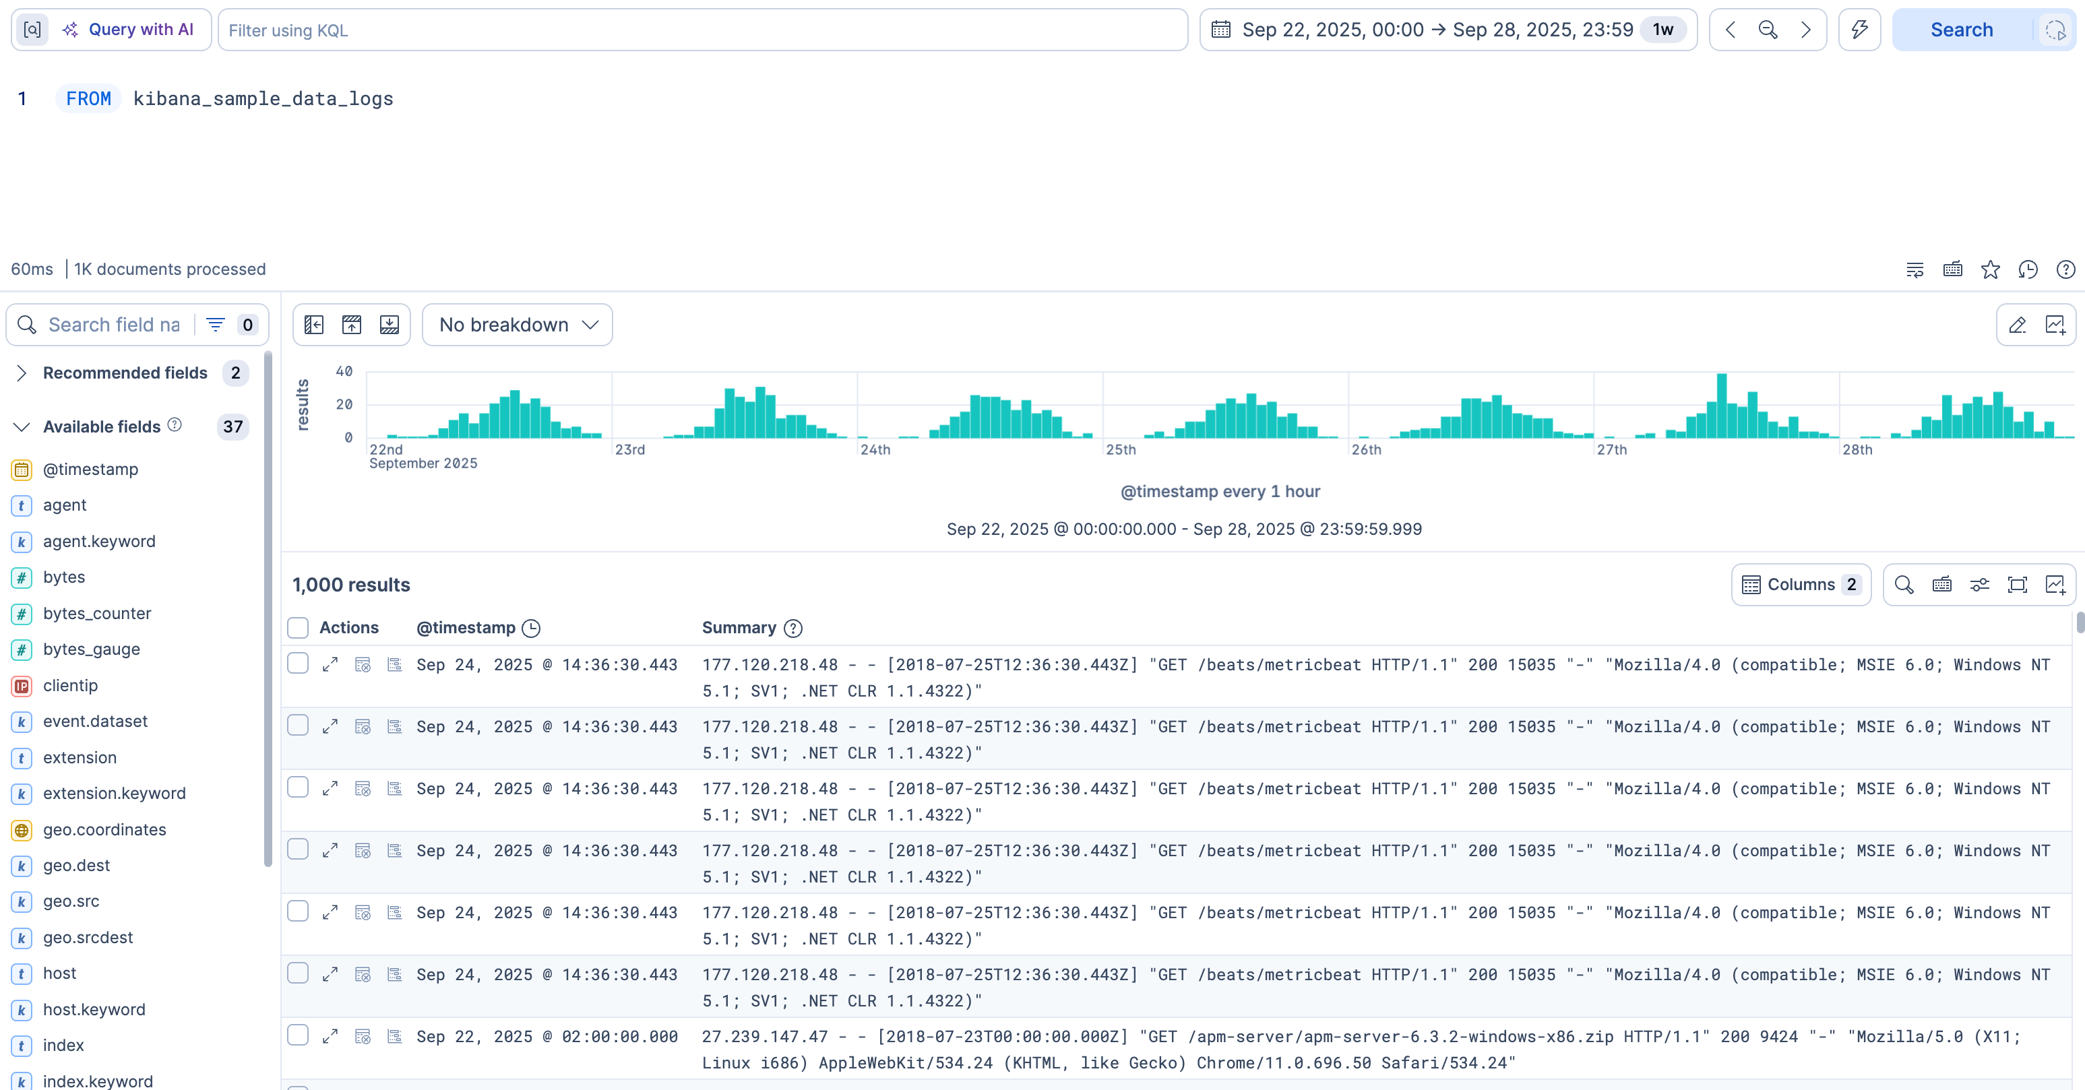The image size is (2085, 1090).
Task: Click the 1,000 results heading
Action: coord(351,584)
